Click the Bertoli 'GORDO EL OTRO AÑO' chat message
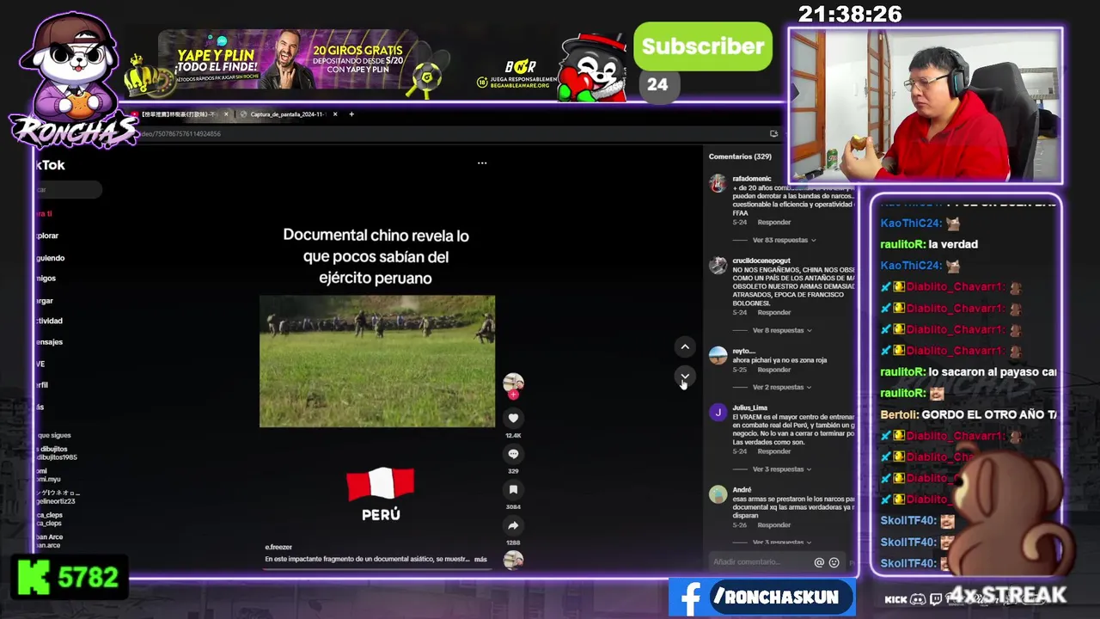 coord(969,414)
